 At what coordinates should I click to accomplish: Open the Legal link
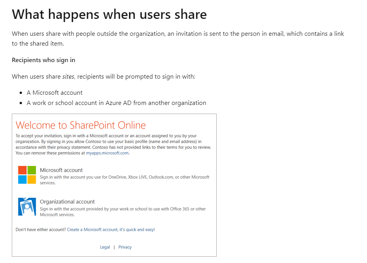[x=105, y=247]
